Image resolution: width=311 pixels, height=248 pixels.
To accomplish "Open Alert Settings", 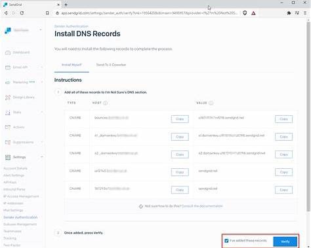I will tap(14, 175).
